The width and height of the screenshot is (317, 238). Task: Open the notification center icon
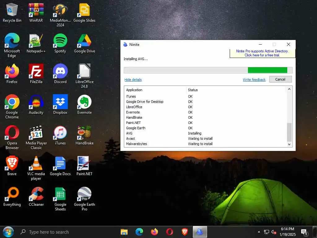[304, 232]
